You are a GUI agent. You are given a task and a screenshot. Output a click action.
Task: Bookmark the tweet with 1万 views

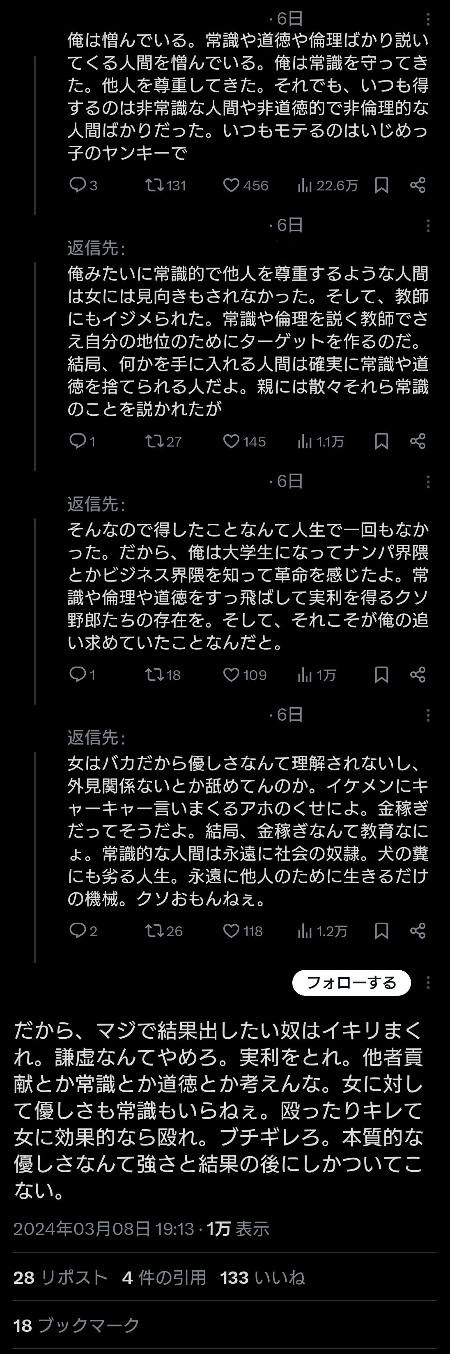coord(382,674)
